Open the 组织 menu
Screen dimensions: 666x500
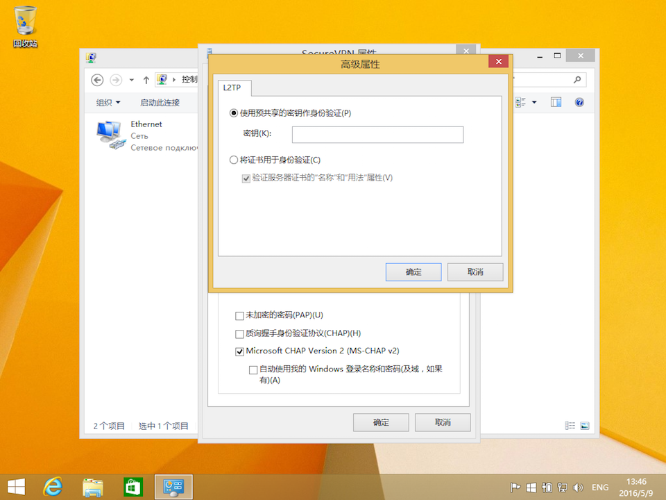pyautogui.click(x=108, y=103)
